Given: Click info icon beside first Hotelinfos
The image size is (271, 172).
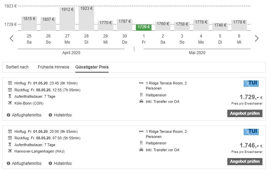Looking at the screenshot, I should pos(51,115).
